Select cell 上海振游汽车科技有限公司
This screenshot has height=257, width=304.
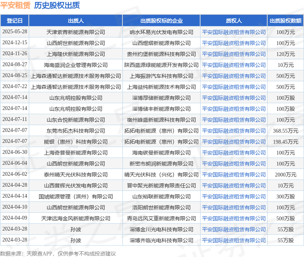click(x=161, y=76)
